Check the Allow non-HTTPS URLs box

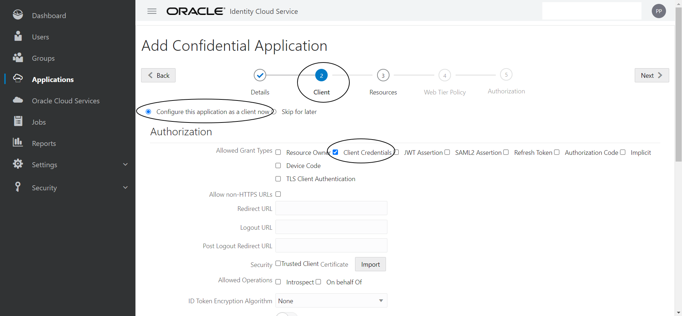coord(278,194)
